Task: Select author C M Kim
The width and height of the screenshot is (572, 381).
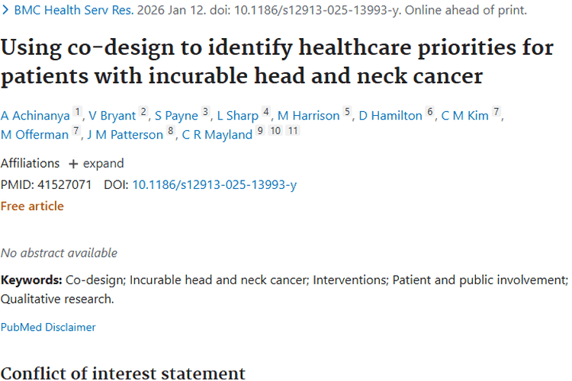Action: click(x=464, y=116)
